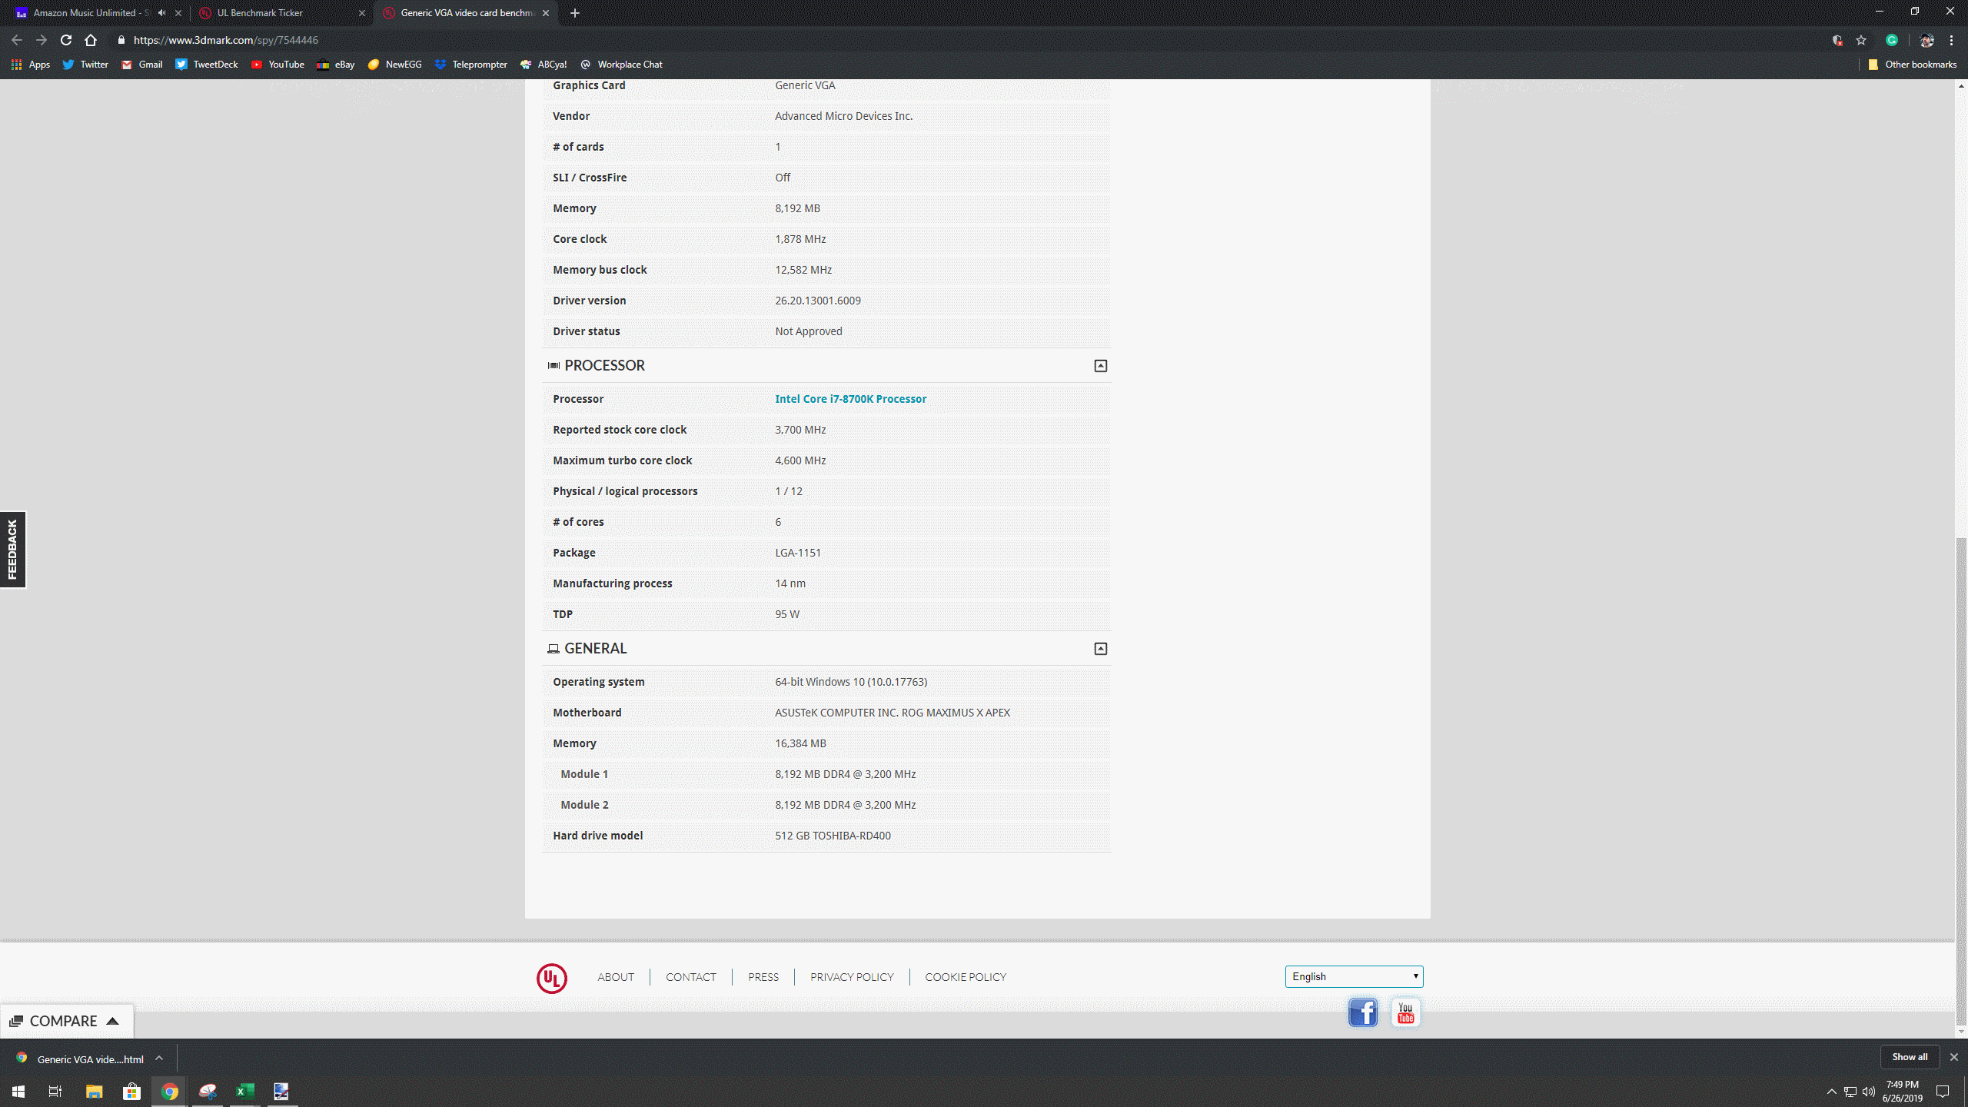The height and width of the screenshot is (1107, 1968).
Task: Click the home icon in browser toolbar
Action: tap(91, 40)
